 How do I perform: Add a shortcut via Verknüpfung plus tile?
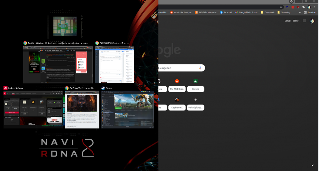coord(196,104)
